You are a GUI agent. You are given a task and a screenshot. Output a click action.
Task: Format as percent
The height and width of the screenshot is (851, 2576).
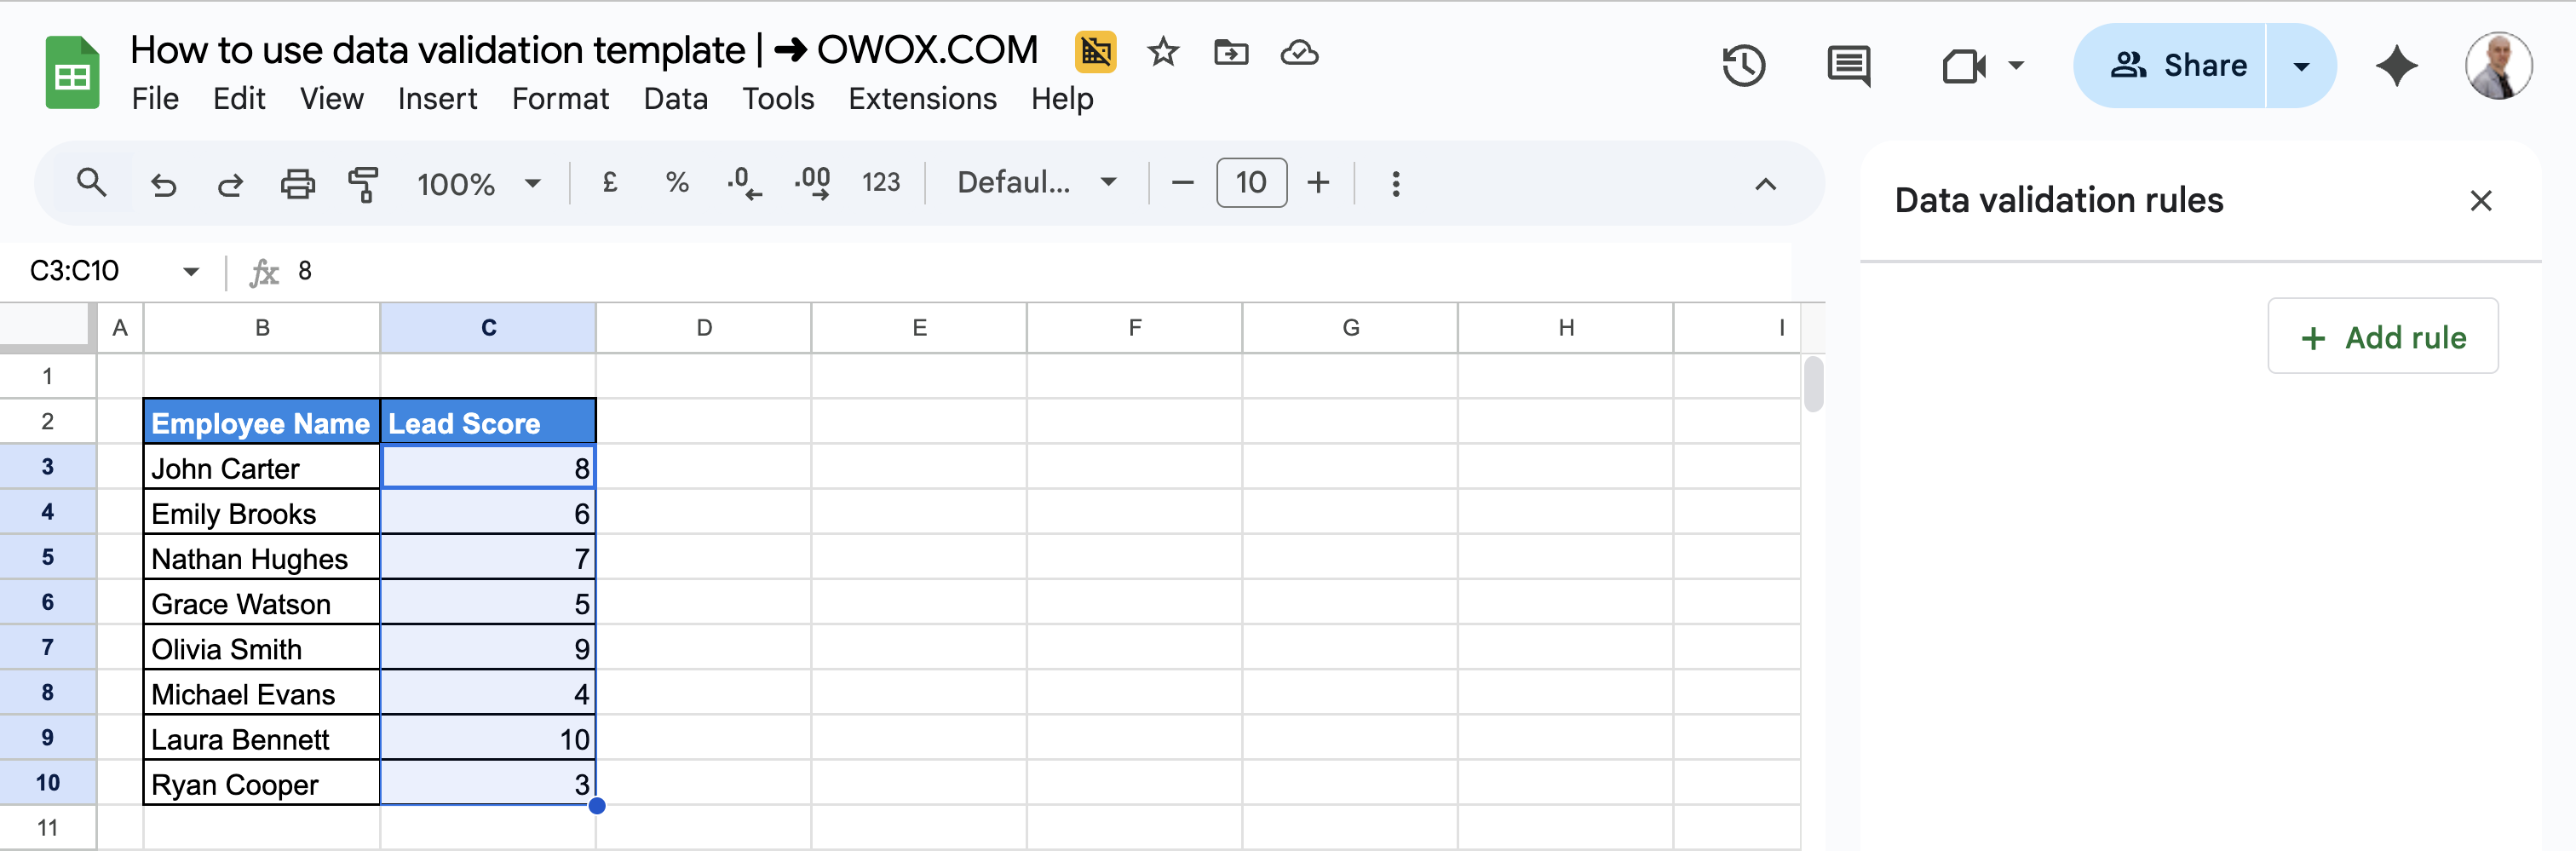click(x=677, y=183)
